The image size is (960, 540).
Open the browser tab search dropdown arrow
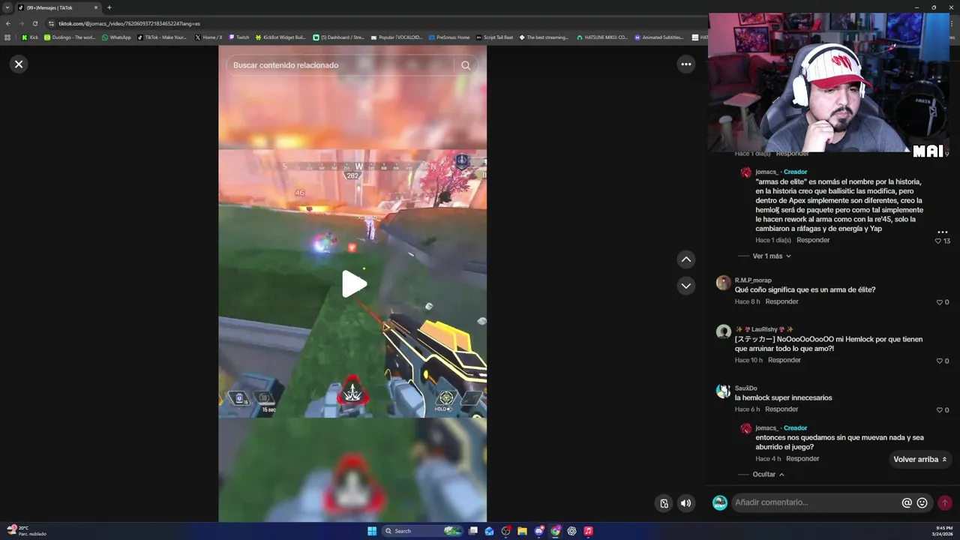pyautogui.click(x=7, y=7)
